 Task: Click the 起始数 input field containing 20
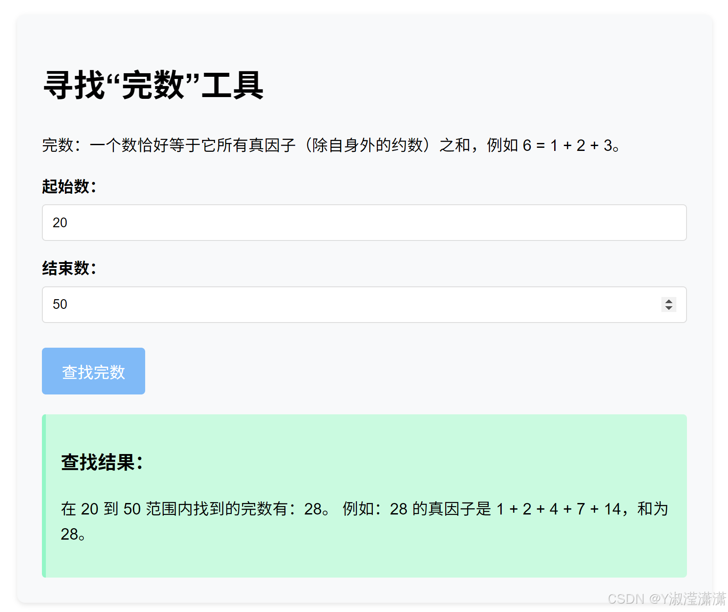coord(364,222)
